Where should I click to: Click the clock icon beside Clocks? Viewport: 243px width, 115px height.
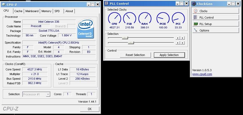click(x=196, y=11)
